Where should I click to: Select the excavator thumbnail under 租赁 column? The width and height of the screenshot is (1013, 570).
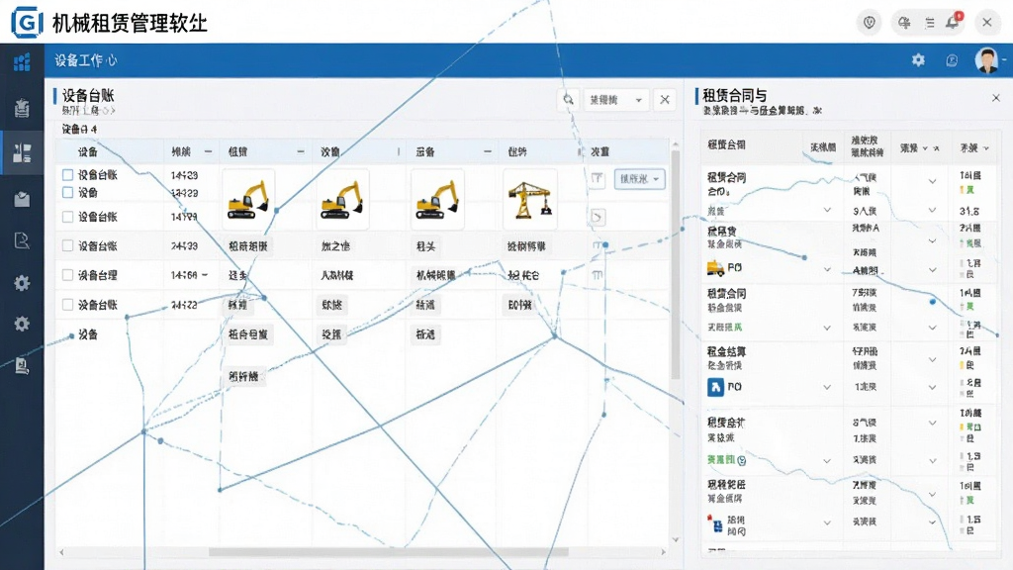248,199
